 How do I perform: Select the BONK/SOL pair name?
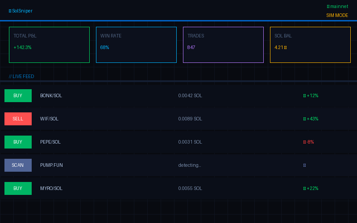(51, 95)
